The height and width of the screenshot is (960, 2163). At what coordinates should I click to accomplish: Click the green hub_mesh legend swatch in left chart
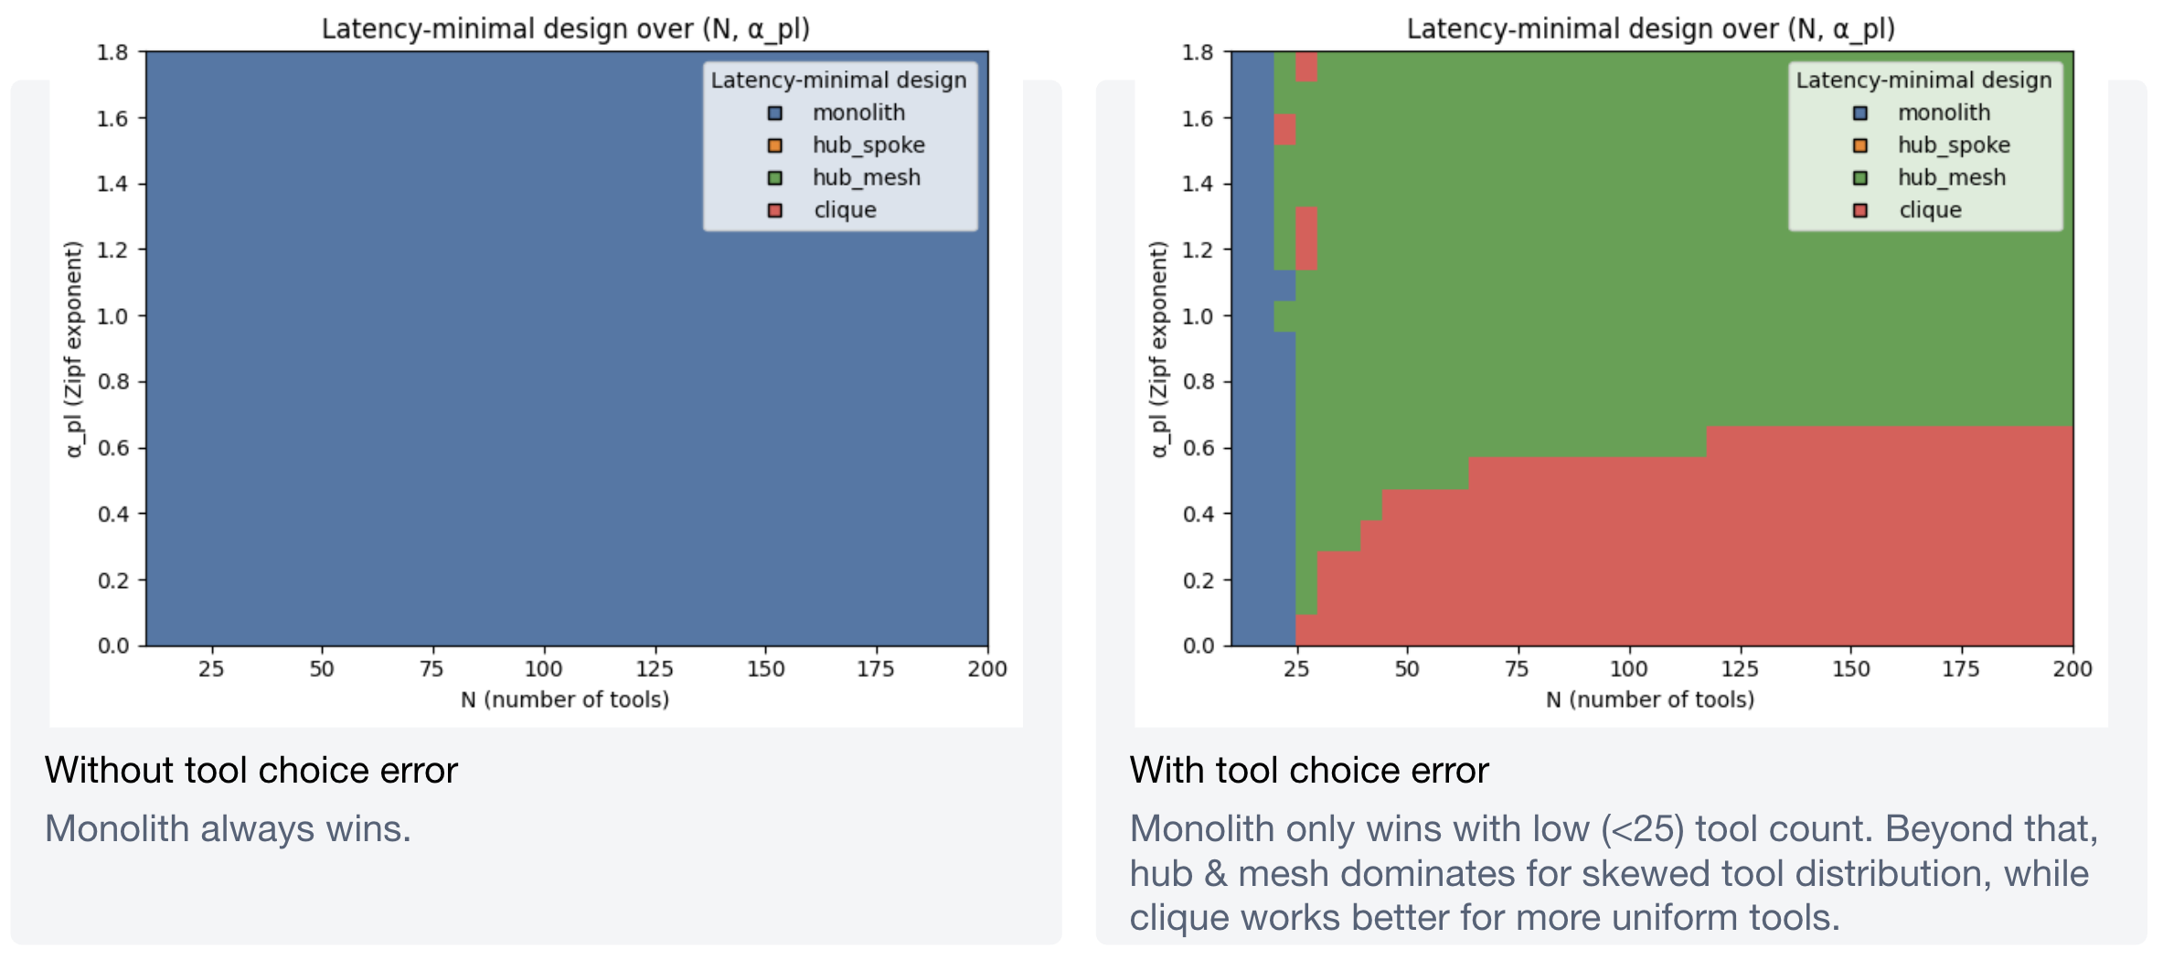[775, 178]
